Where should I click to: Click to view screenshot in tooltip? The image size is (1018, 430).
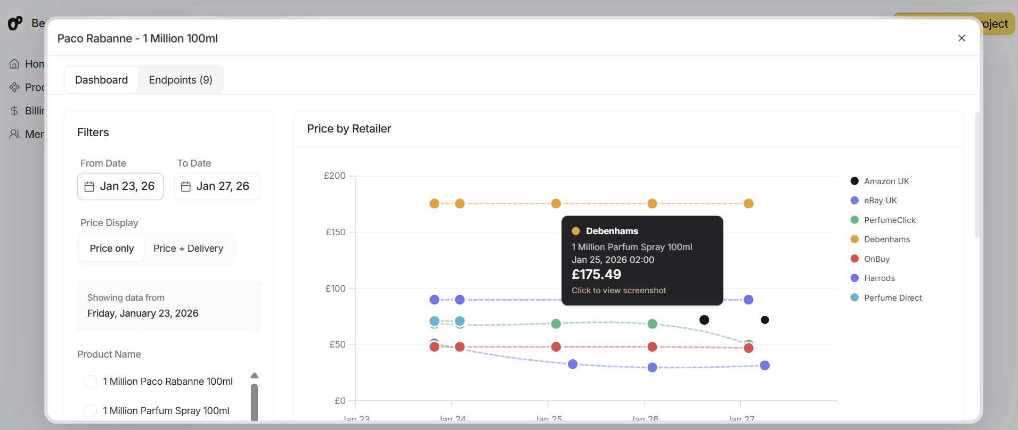coord(618,291)
